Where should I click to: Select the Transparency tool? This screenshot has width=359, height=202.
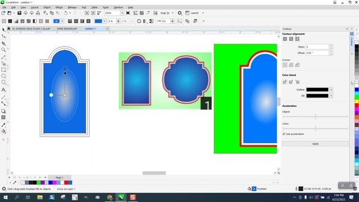pyautogui.click(x=3, y=117)
